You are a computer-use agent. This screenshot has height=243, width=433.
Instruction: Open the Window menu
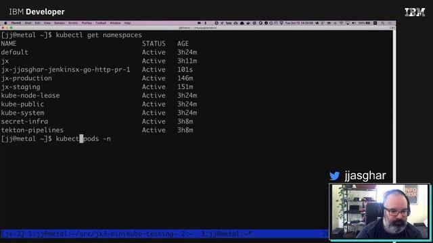tap(115, 23)
